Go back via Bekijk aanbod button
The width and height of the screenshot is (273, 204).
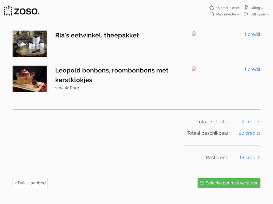click(30, 183)
